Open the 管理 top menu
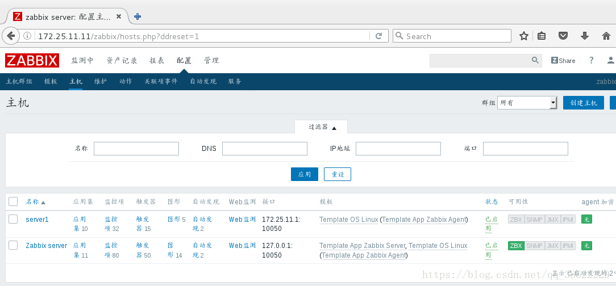Image resolution: width=616 pixels, height=286 pixels. coord(211,60)
